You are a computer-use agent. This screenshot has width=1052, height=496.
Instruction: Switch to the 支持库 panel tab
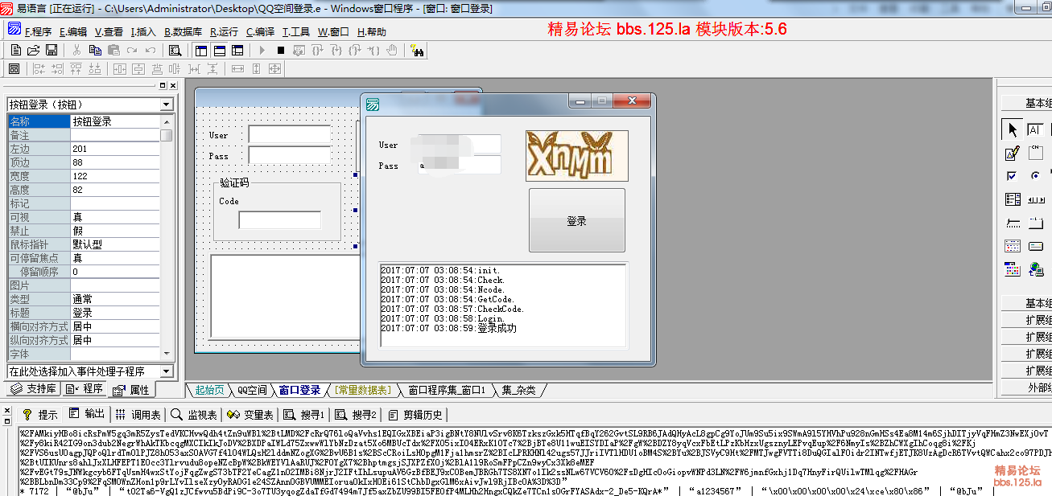34,389
